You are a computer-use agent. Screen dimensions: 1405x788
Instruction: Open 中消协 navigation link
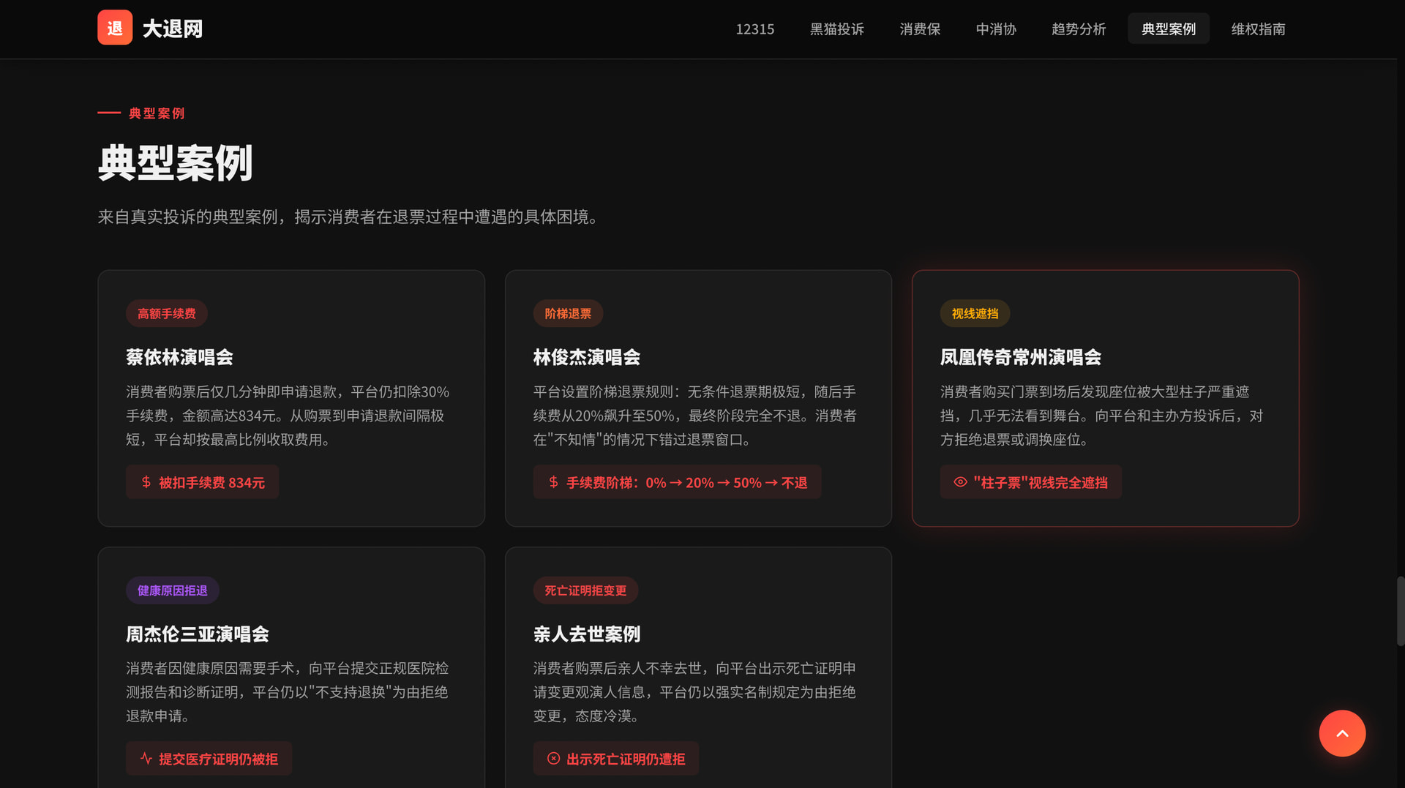995,29
